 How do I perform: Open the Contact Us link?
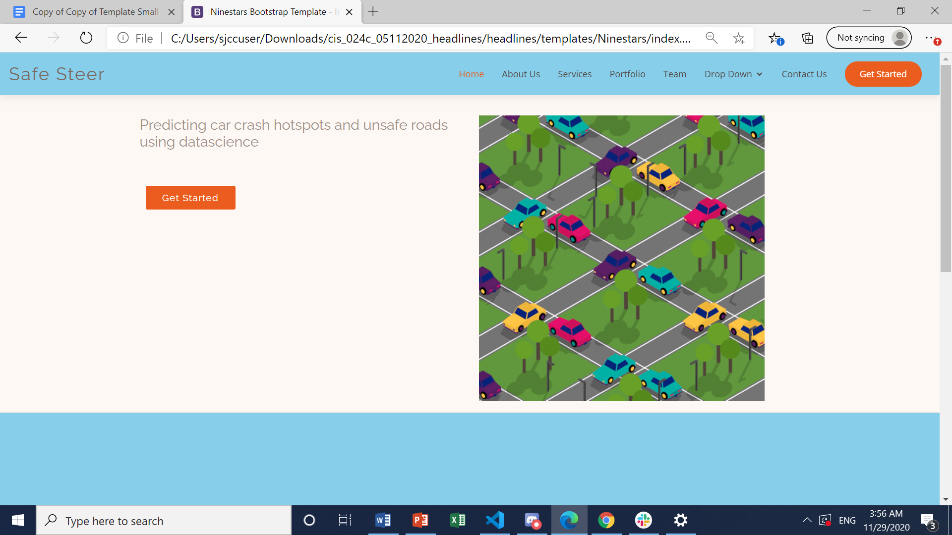tap(804, 74)
